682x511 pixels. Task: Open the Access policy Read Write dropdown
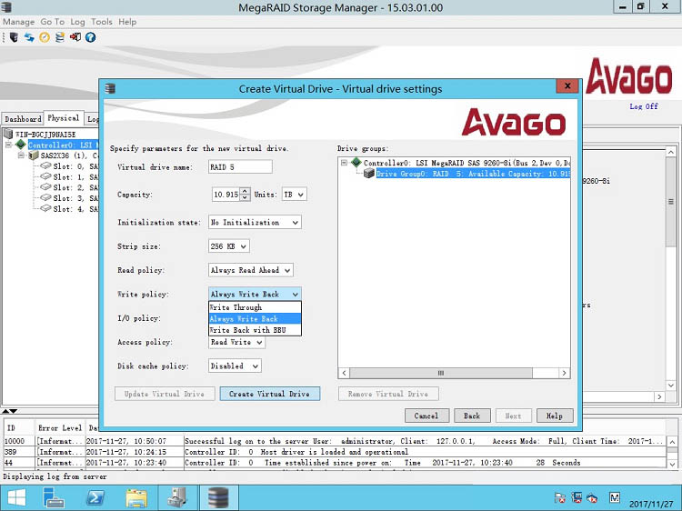(236, 342)
